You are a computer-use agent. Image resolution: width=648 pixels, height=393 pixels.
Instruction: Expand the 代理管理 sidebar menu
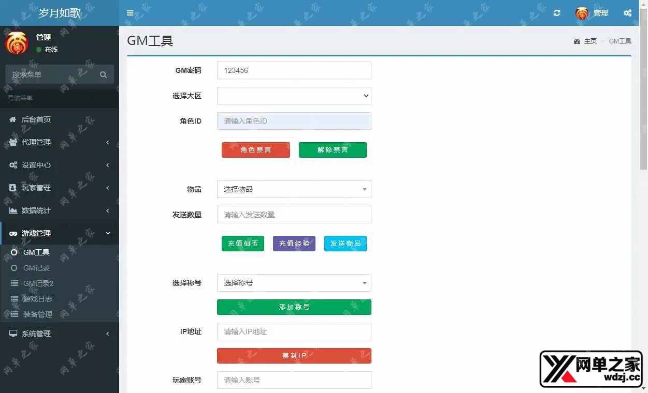(x=59, y=142)
